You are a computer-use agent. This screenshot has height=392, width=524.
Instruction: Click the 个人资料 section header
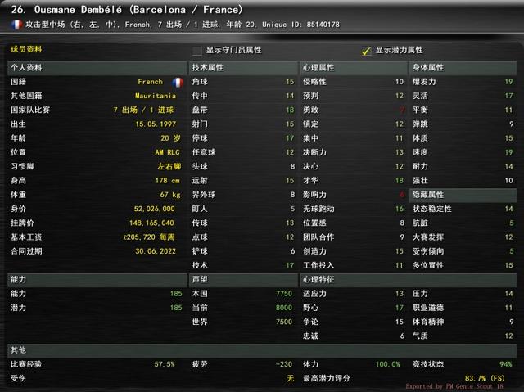point(97,68)
